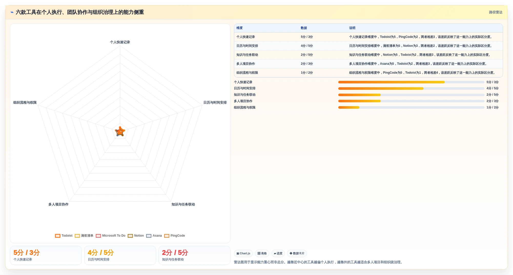Viewport: 513px width, 275px height.
Task: Open the 5分 / 3分 data card
Action: point(46,255)
